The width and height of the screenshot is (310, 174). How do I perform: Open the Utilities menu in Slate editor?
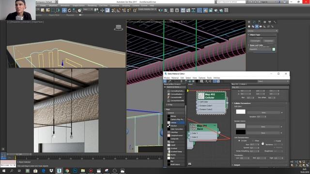(x=217, y=78)
